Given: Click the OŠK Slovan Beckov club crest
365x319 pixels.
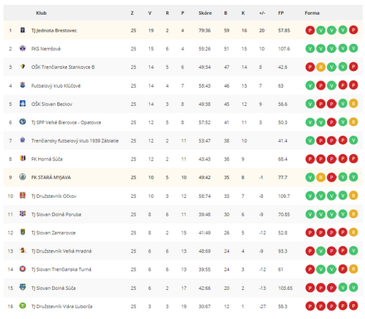Looking at the screenshot, I should (22, 104).
